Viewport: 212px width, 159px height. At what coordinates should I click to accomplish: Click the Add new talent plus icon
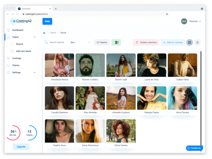[x=12, y=51]
